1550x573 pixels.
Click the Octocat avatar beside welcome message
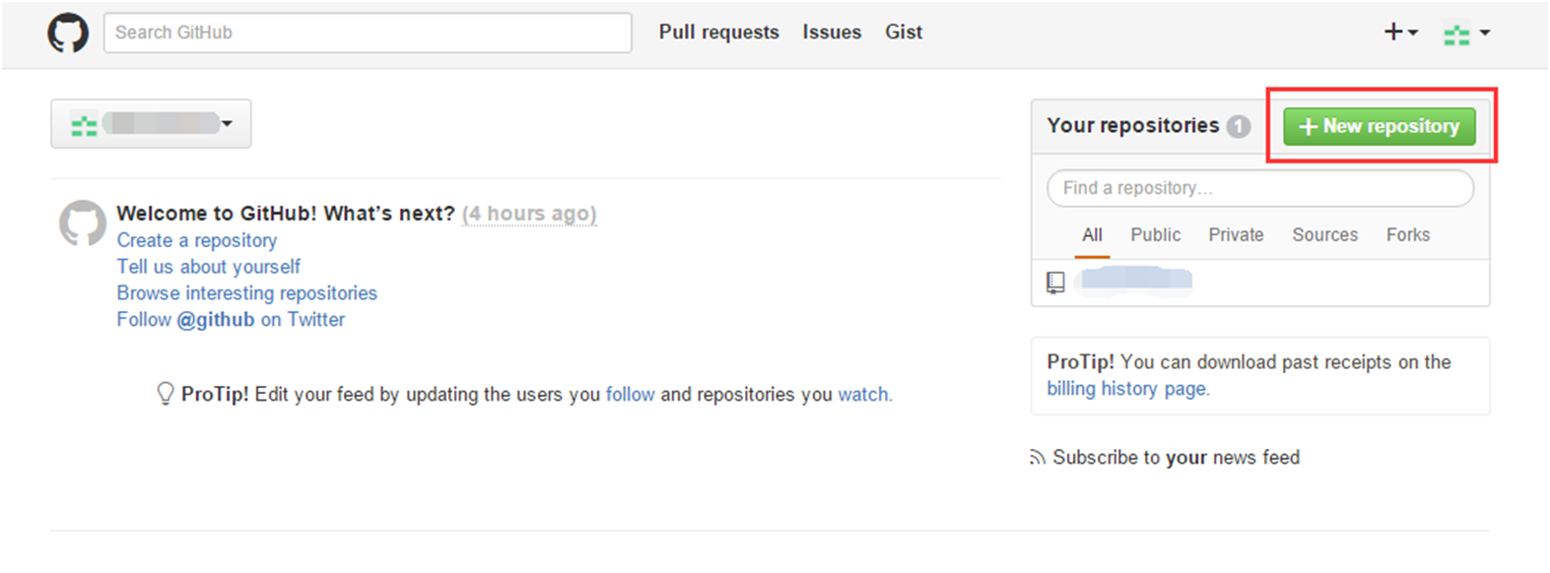(83, 223)
